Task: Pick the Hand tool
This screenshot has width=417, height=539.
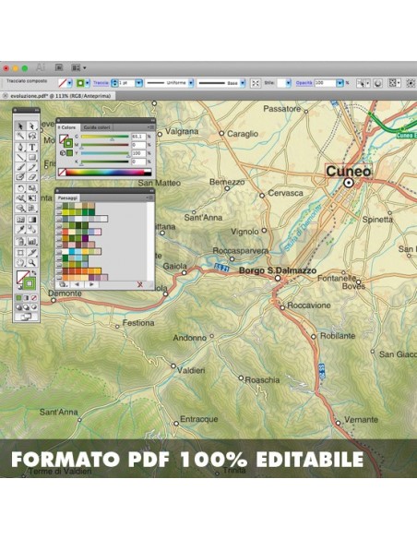Action: pyautogui.click(x=20, y=263)
